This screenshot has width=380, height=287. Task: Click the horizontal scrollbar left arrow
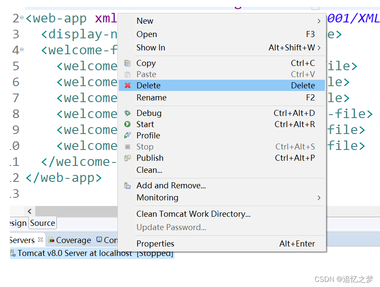click(x=30, y=211)
